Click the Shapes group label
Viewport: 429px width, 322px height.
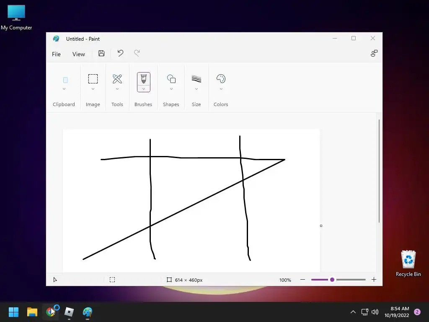point(171,104)
